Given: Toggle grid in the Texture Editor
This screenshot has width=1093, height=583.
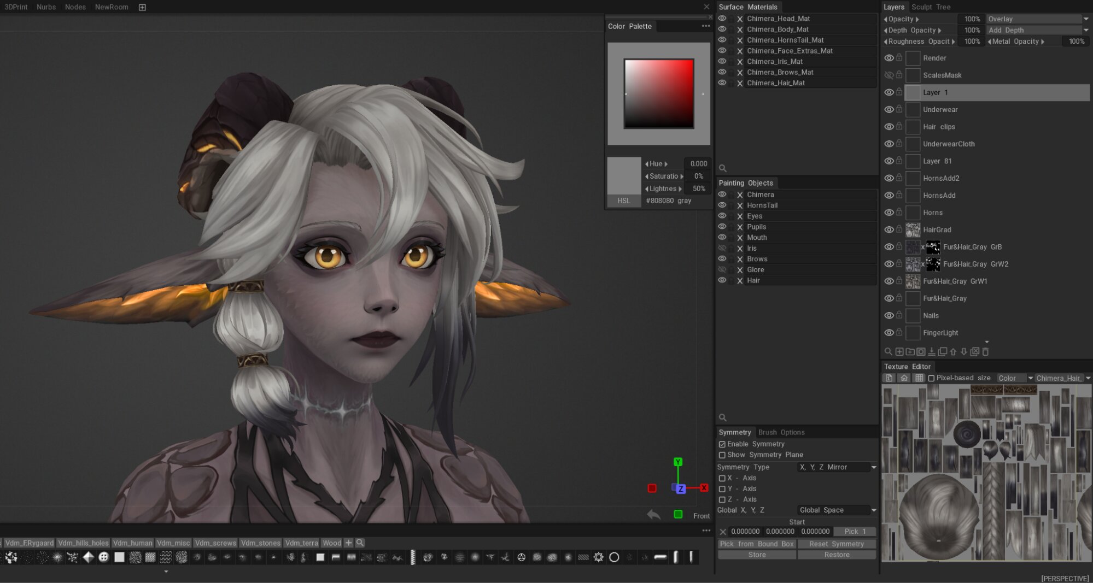Looking at the screenshot, I should coord(919,378).
